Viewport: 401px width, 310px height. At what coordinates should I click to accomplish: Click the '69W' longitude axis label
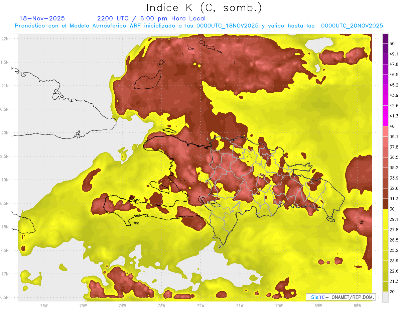click(318, 305)
